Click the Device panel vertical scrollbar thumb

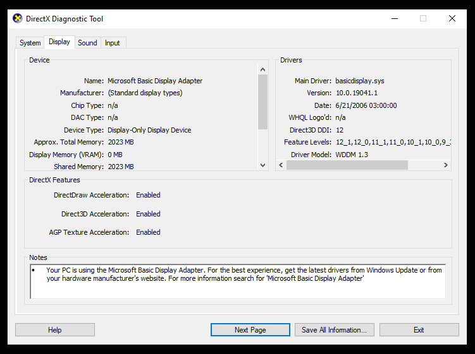click(x=262, y=102)
